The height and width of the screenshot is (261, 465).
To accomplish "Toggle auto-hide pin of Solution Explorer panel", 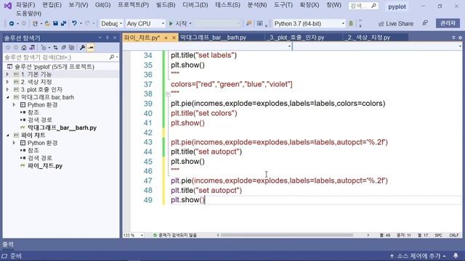I will pyautogui.click(x=108, y=38).
